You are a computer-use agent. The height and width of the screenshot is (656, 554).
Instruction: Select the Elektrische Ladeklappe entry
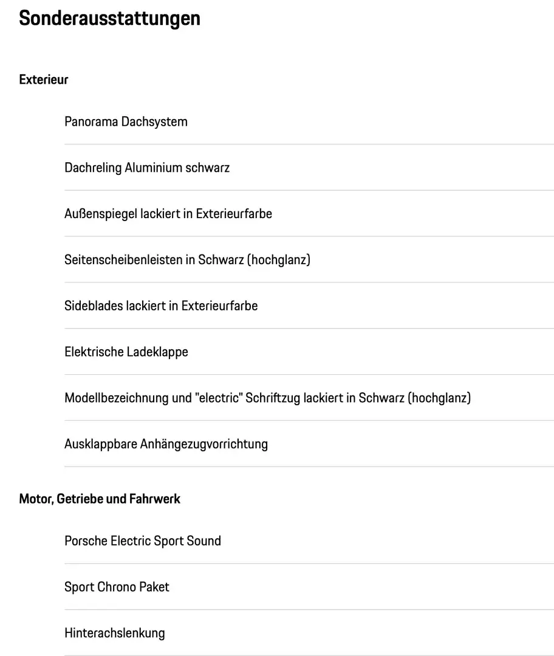click(126, 352)
